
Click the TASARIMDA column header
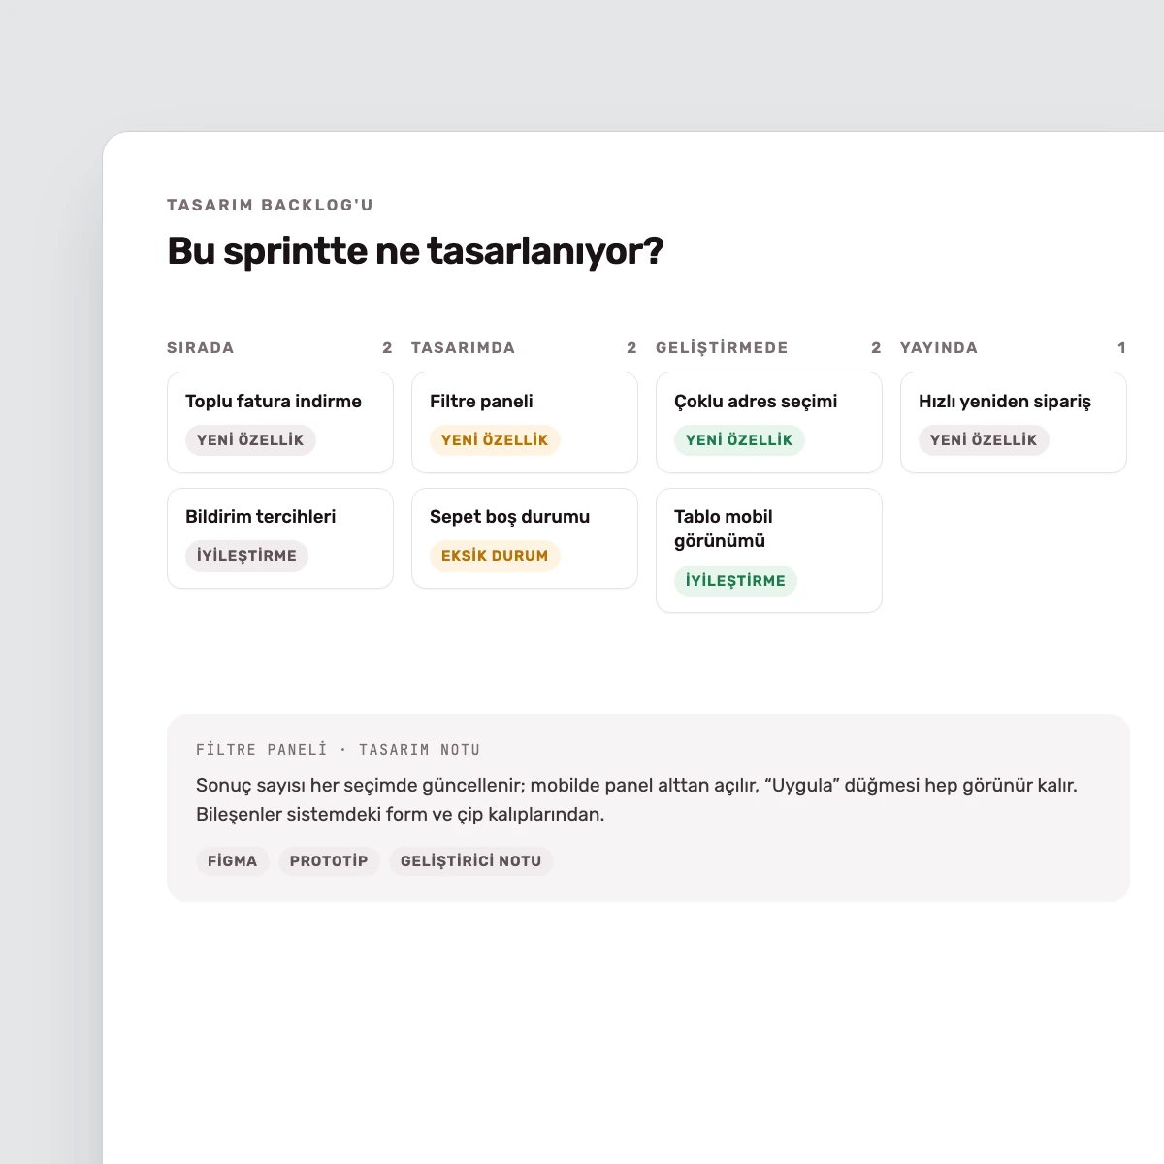[464, 348]
